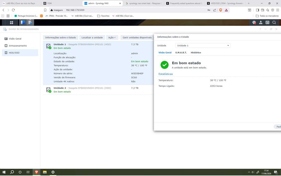
Task: Open the Favoritos bookmark folder
Action: click(103, 16)
